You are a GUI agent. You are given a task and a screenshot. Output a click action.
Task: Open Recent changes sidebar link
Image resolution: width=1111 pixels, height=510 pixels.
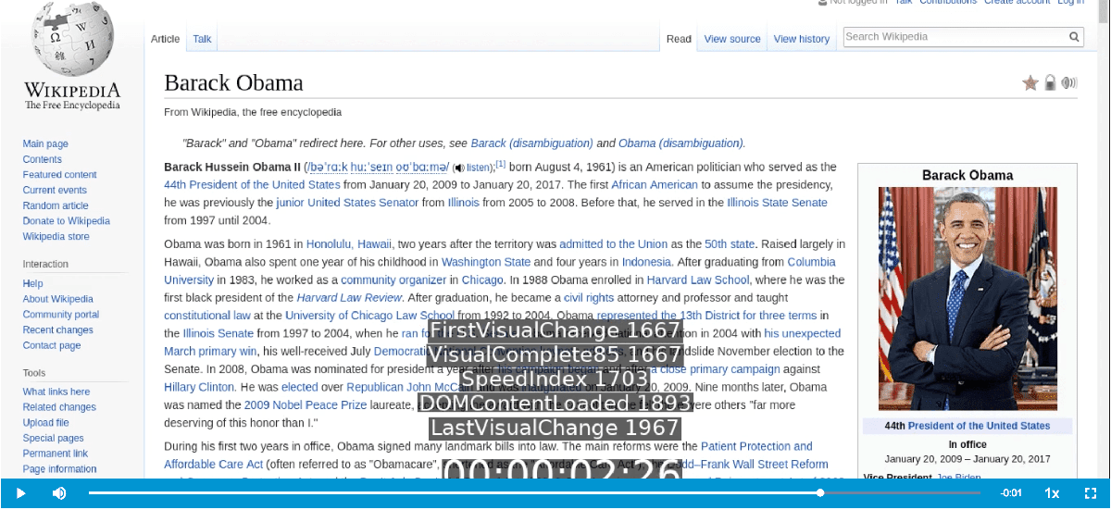click(58, 330)
